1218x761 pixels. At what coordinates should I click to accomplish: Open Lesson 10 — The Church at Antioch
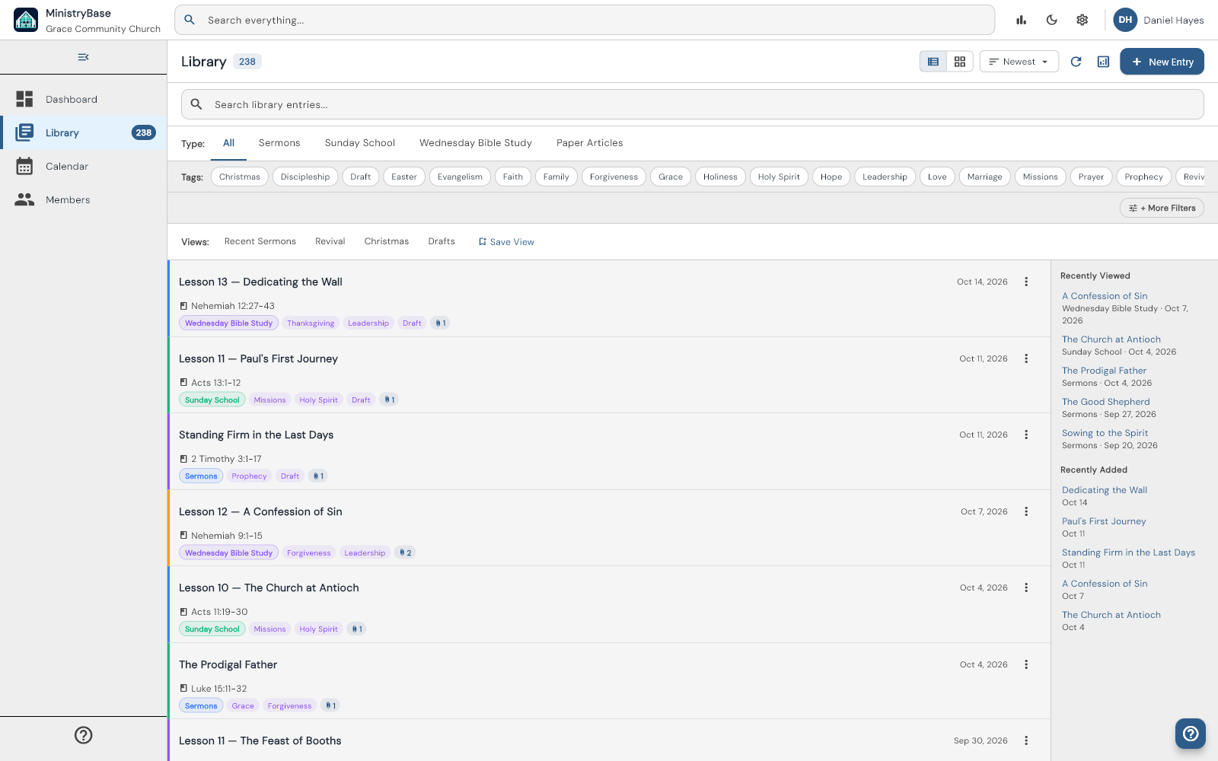[269, 587]
